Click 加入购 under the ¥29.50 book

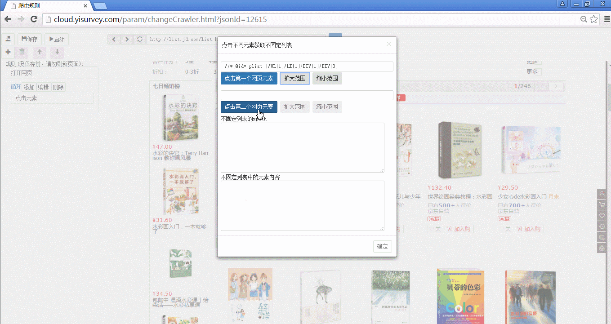pyautogui.click(x=529, y=229)
